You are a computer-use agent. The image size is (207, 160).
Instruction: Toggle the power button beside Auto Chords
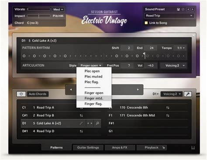point(21,94)
